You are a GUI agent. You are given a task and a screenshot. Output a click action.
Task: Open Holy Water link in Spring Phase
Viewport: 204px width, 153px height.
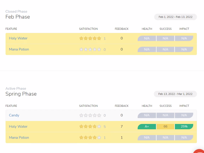(x=18, y=126)
